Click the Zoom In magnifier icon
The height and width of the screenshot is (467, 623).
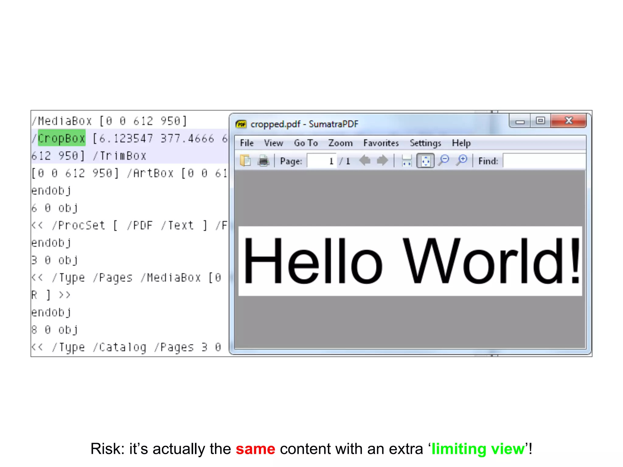coord(462,160)
